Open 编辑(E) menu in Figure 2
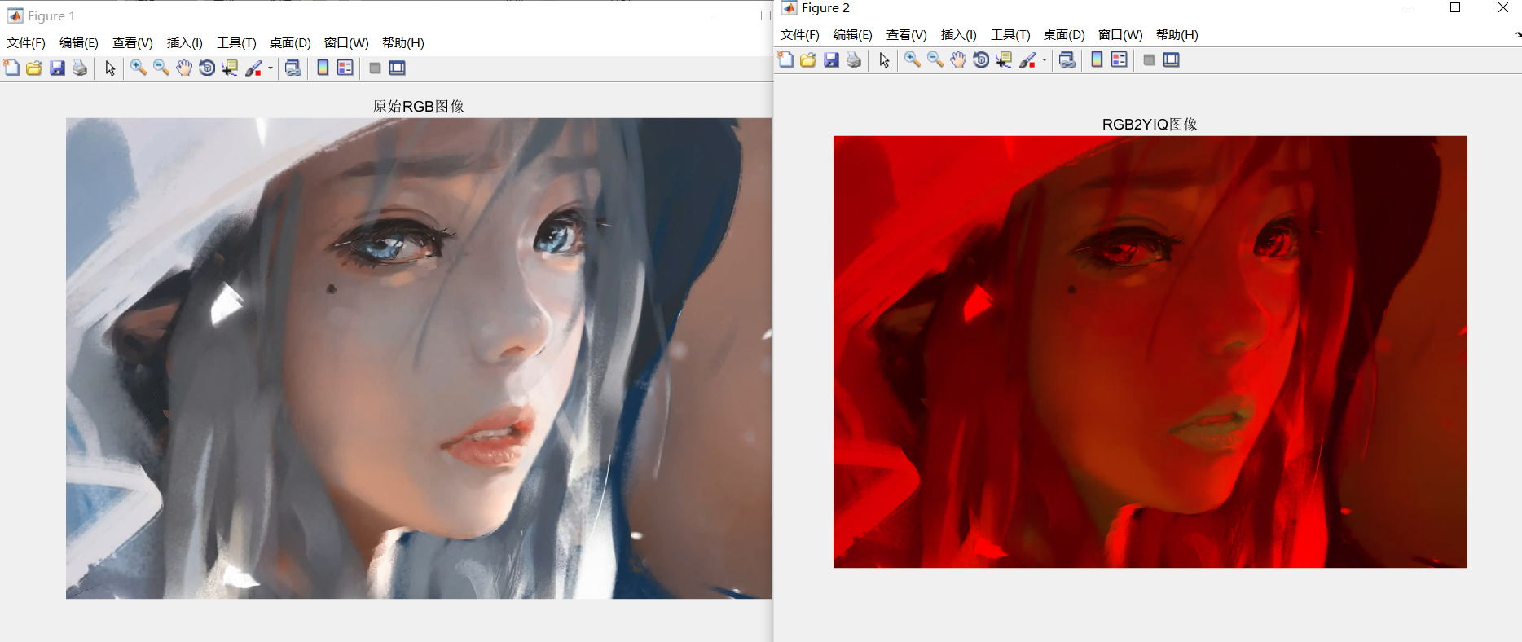 pos(853,35)
